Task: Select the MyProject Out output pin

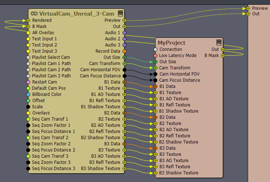Action: tap(223, 49)
